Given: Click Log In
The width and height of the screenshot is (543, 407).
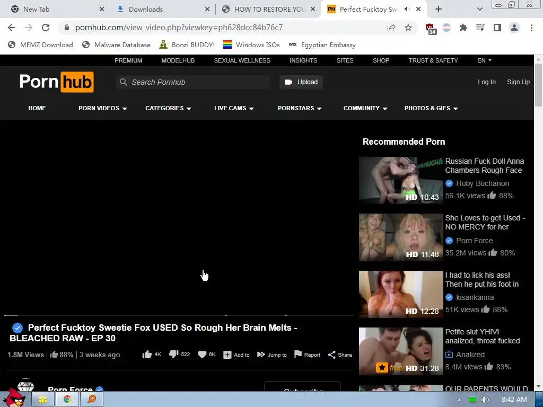Looking at the screenshot, I should (x=487, y=82).
